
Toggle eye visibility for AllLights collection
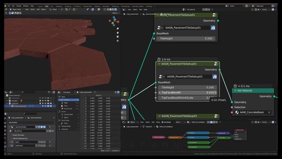(x=45, y=101)
